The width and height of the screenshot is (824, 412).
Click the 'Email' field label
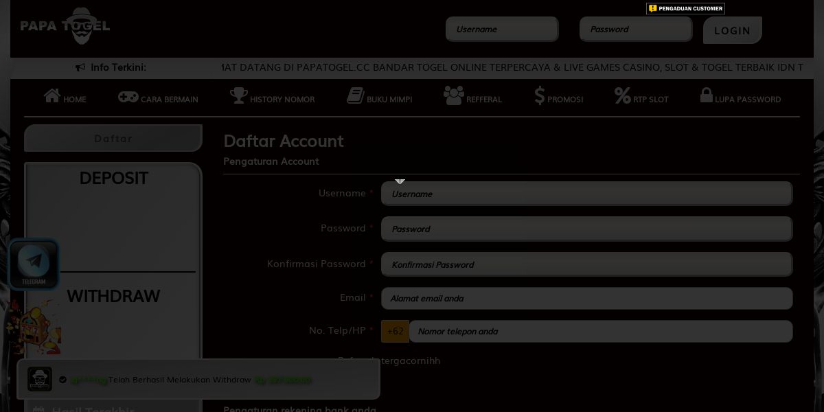353,297
